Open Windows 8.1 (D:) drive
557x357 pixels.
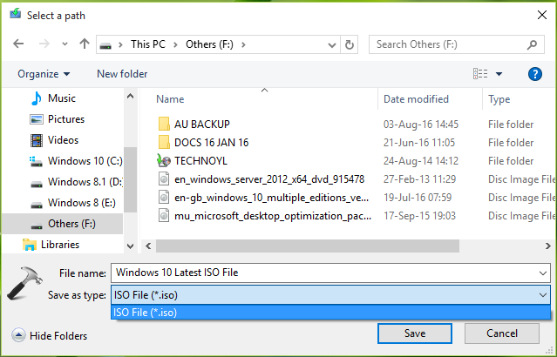(x=85, y=182)
